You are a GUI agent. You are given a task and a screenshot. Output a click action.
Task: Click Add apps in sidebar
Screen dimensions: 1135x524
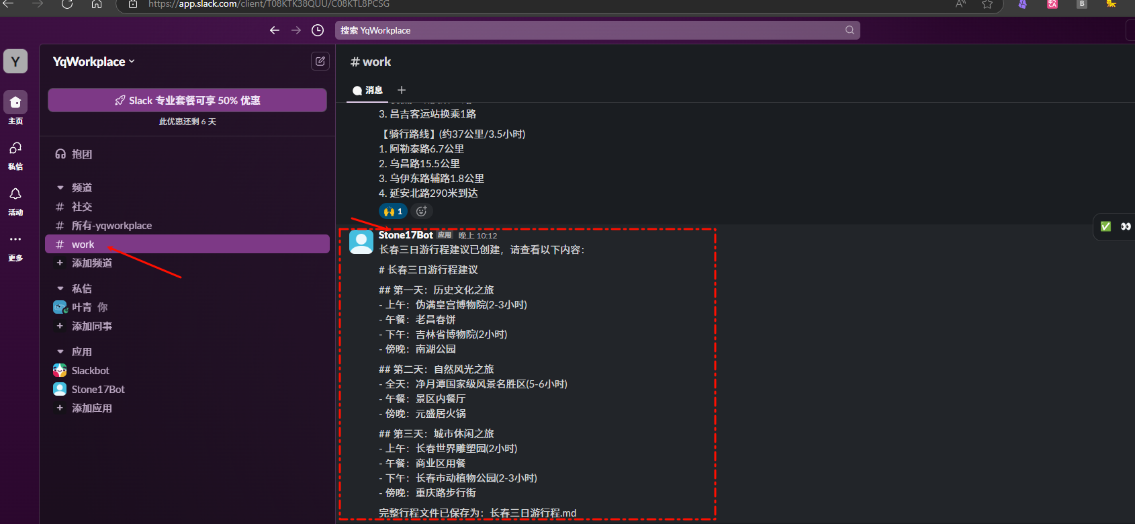187,408
